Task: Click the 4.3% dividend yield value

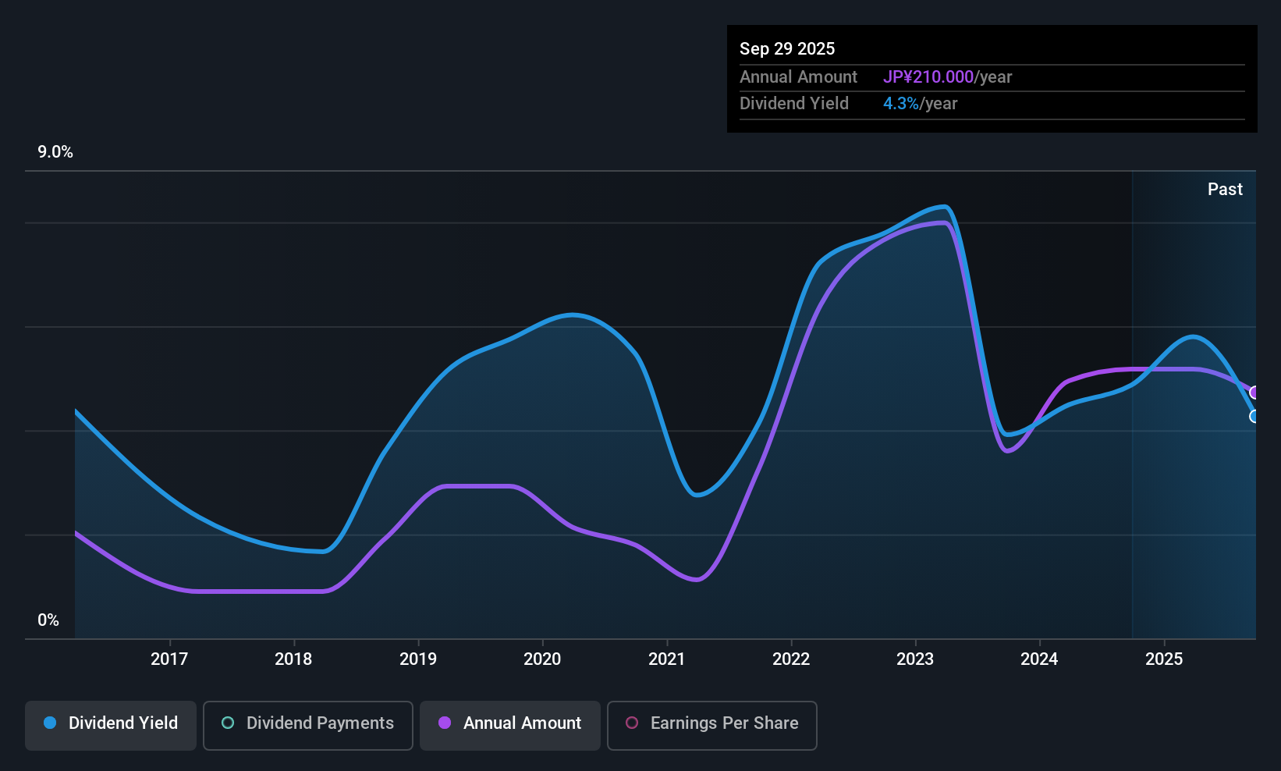Action: coord(900,104)
